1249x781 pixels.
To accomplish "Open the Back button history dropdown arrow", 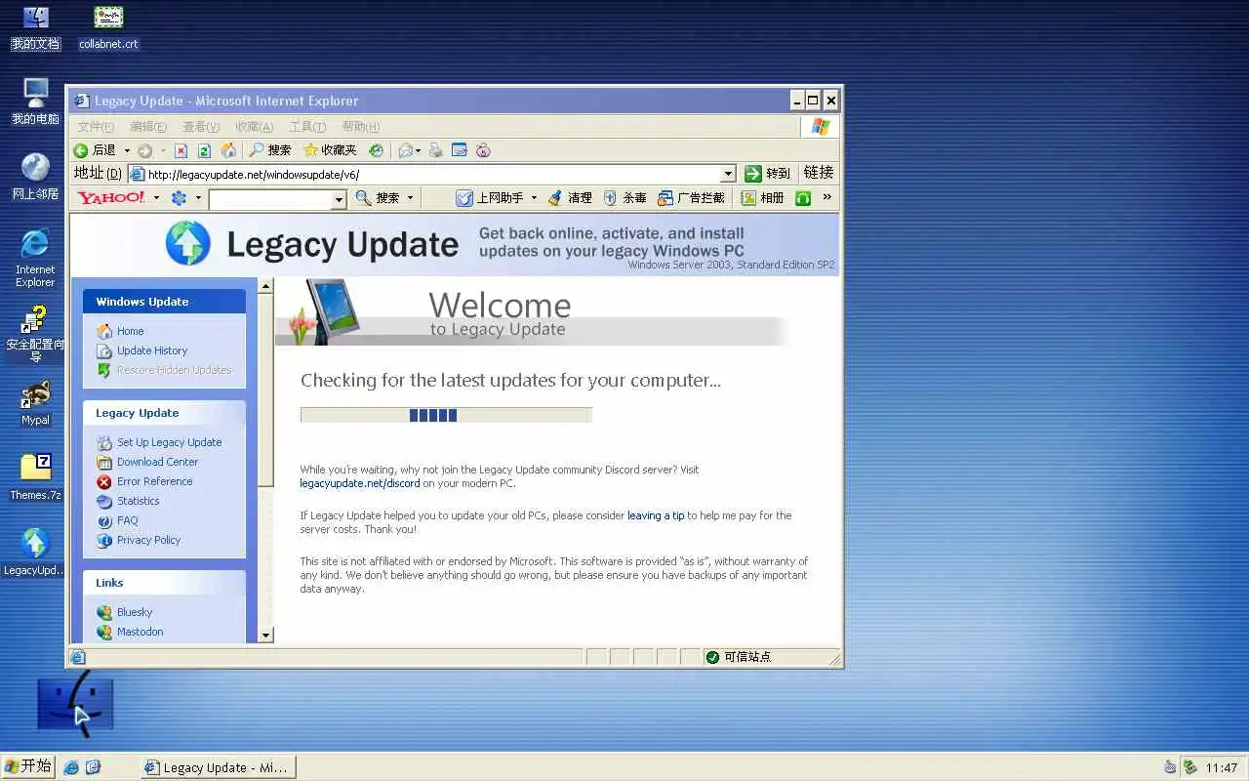I will [127, 150].
